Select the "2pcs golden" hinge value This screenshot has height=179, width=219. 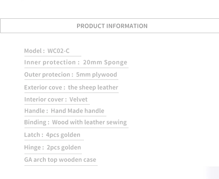coord(64,147)
